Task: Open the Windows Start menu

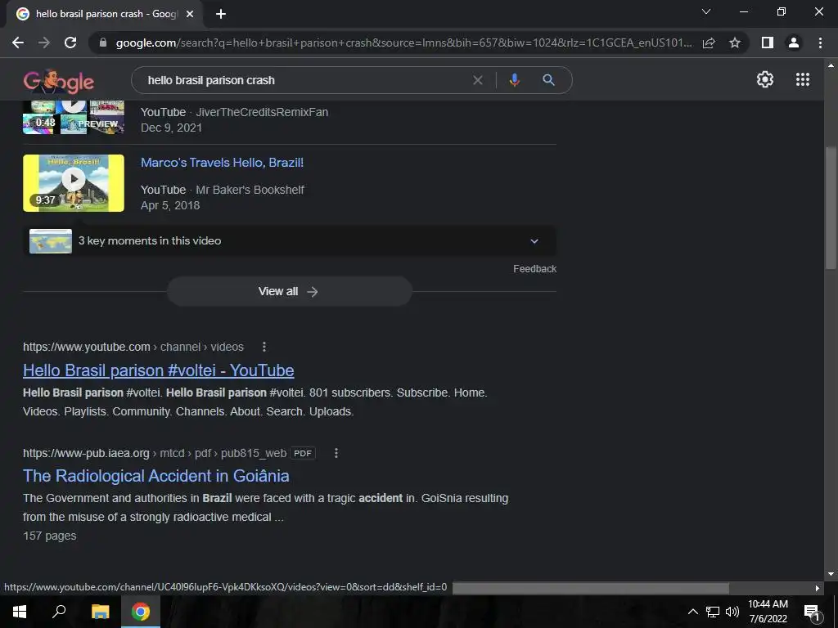Action: [20, 612]
